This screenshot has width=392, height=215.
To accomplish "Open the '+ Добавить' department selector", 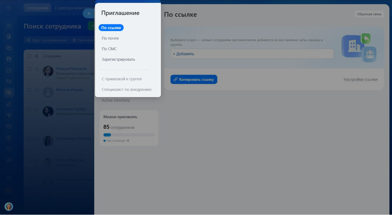I will (x=252, y=54).
